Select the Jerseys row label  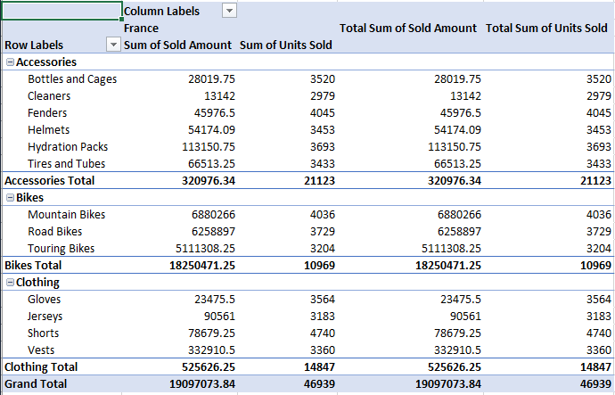click(46, 317)
